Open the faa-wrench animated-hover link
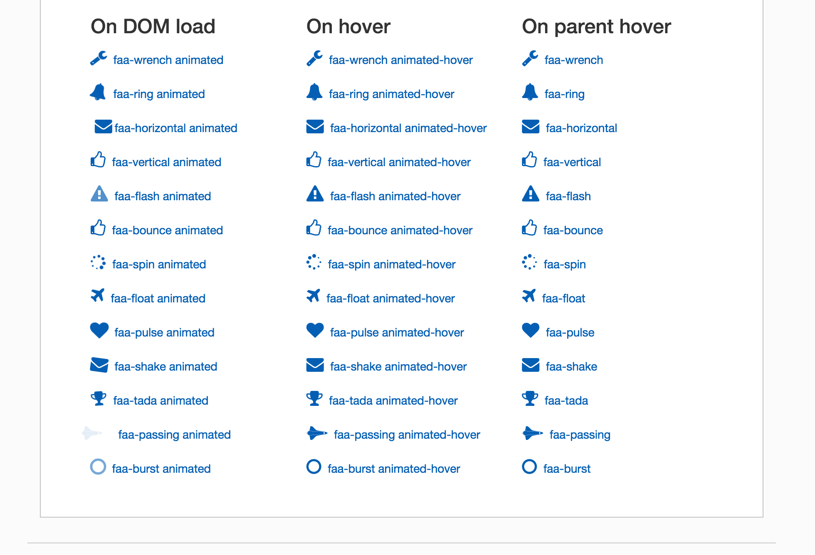The height and width of the screenshot is (555, 815). [x=401, y=60]
